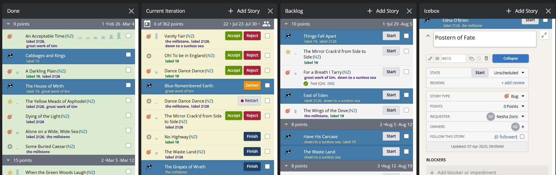Collapse the 9 points iteration in Done
Screen dimensions: 556x175
pos(8,24)
